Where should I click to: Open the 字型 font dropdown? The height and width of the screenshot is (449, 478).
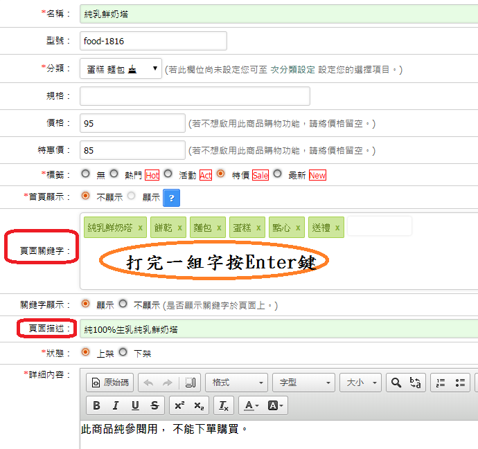(x=303, y=383)
